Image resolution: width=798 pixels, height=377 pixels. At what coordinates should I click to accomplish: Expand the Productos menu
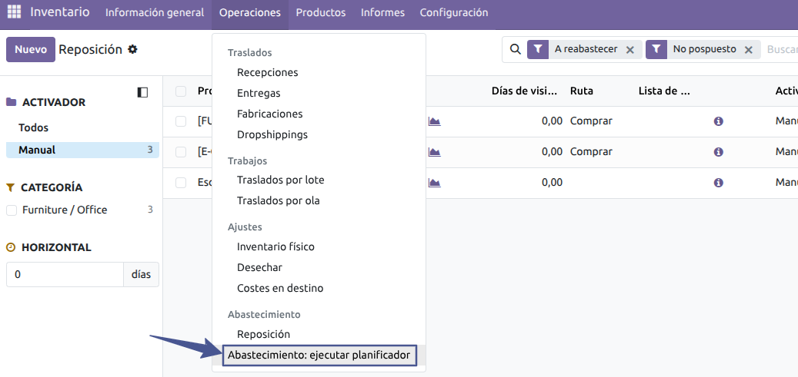pyautogui.click(x=320, y=13)
